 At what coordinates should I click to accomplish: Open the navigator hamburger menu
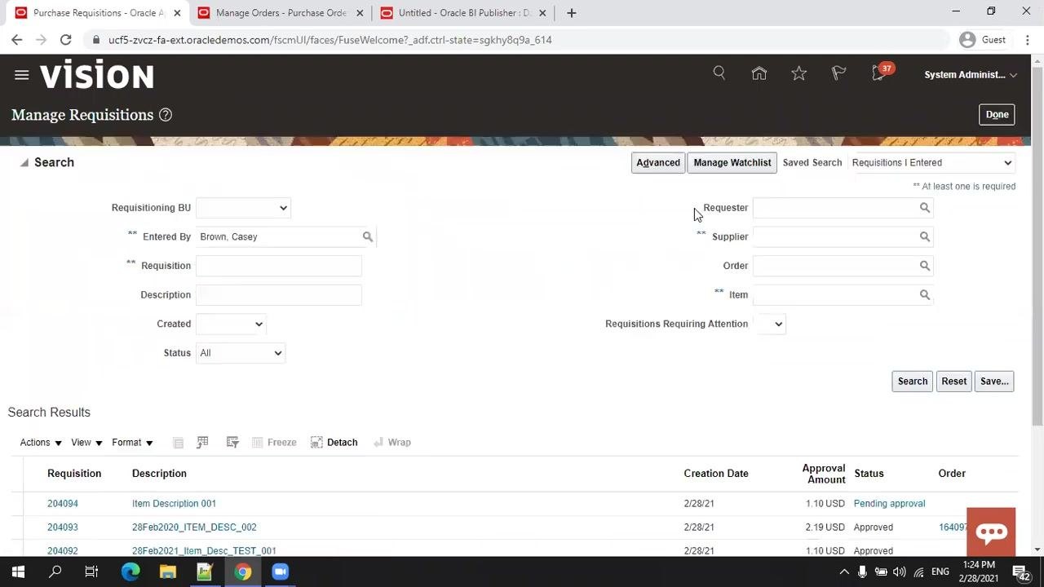(22, 75)
